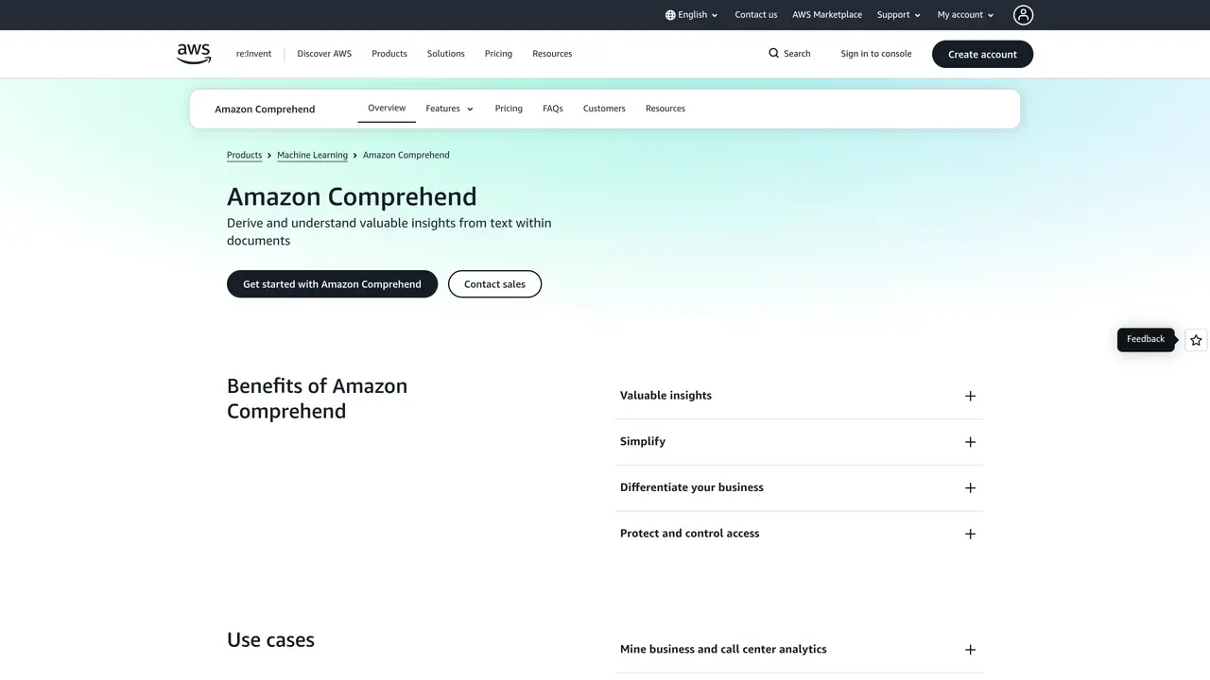This screenshot has height=680, width=1210.
Task: Open AWS Marketplace link
Action: [827, 15]
